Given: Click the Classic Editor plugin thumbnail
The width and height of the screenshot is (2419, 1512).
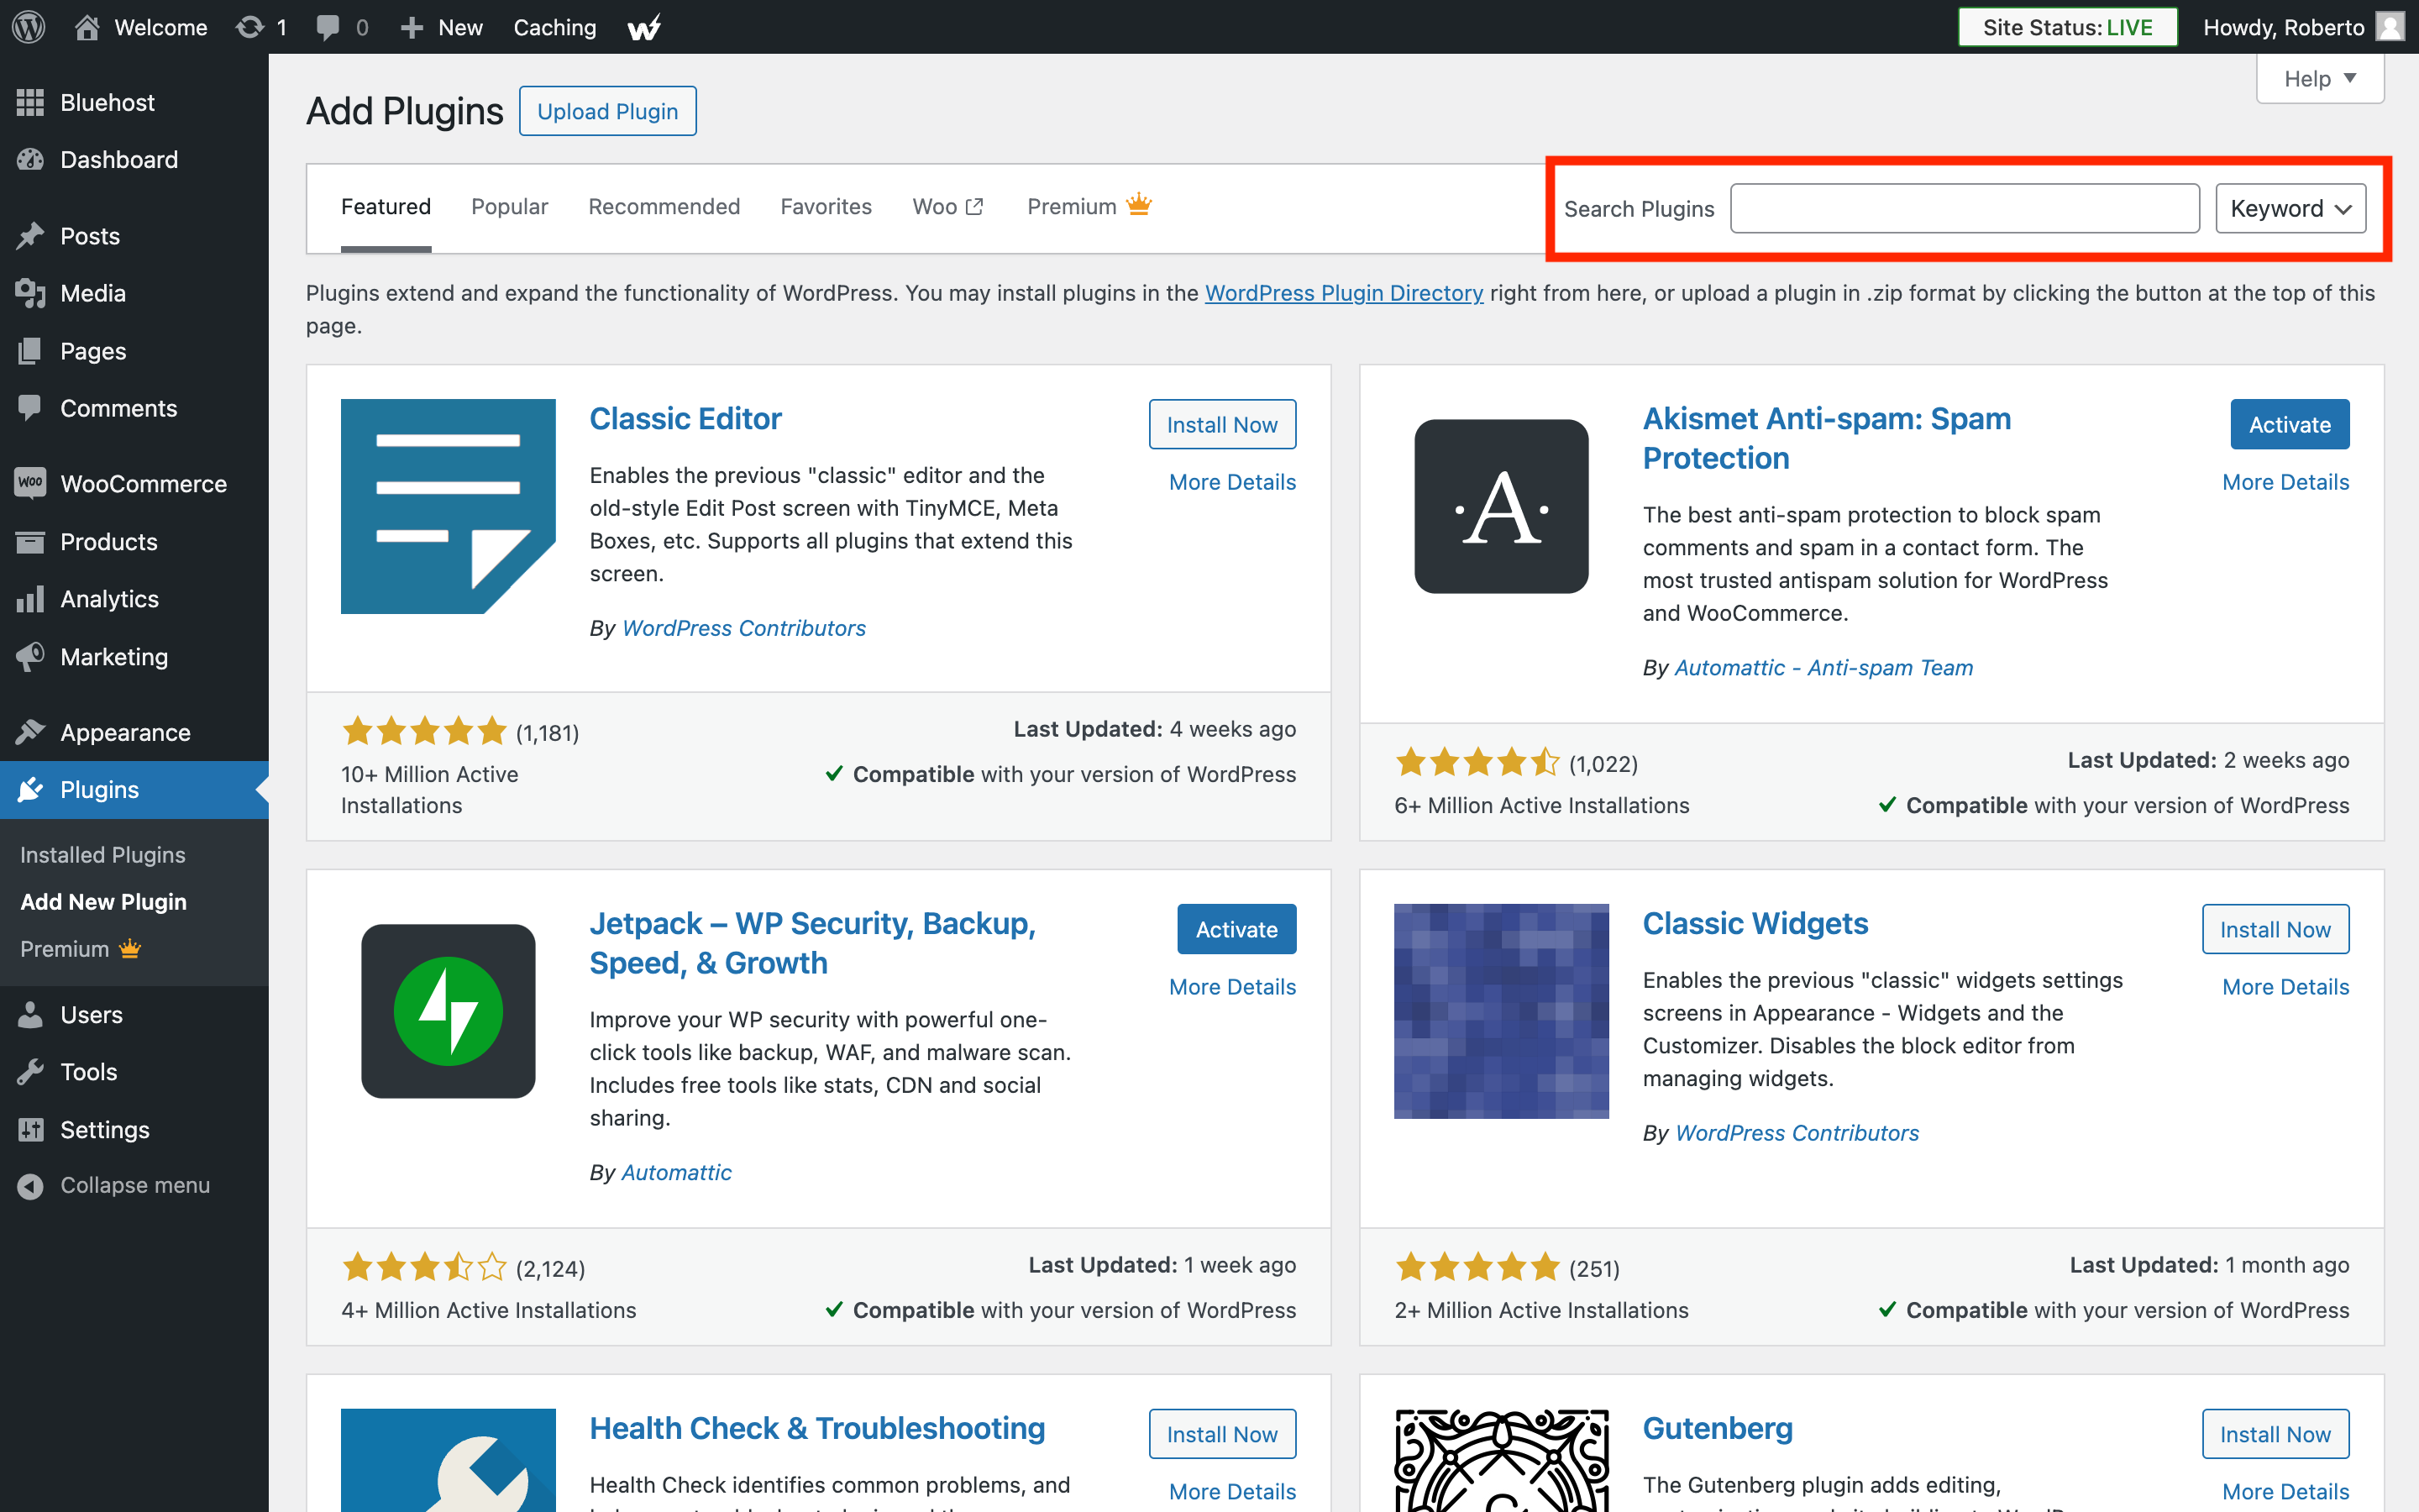Looking at the screenshot, I should (448, 506).
